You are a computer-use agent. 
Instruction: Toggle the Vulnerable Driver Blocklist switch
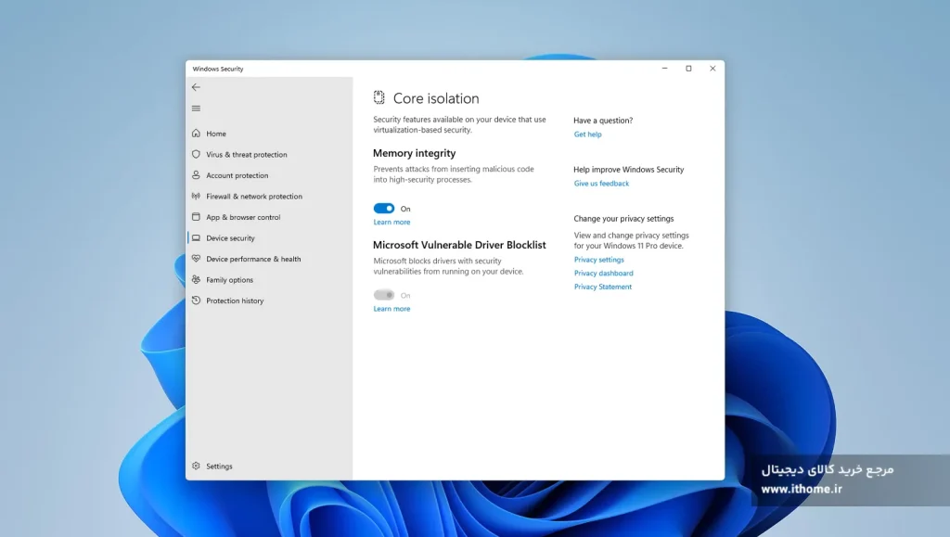coord(383,295)
